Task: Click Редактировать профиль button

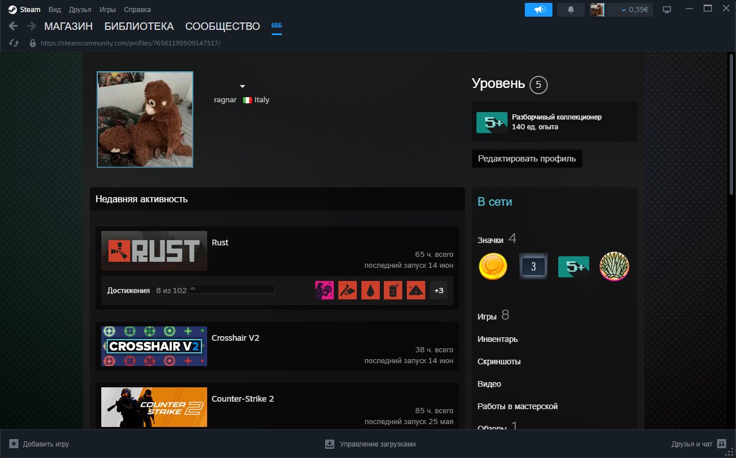Action: pos(527,159)
